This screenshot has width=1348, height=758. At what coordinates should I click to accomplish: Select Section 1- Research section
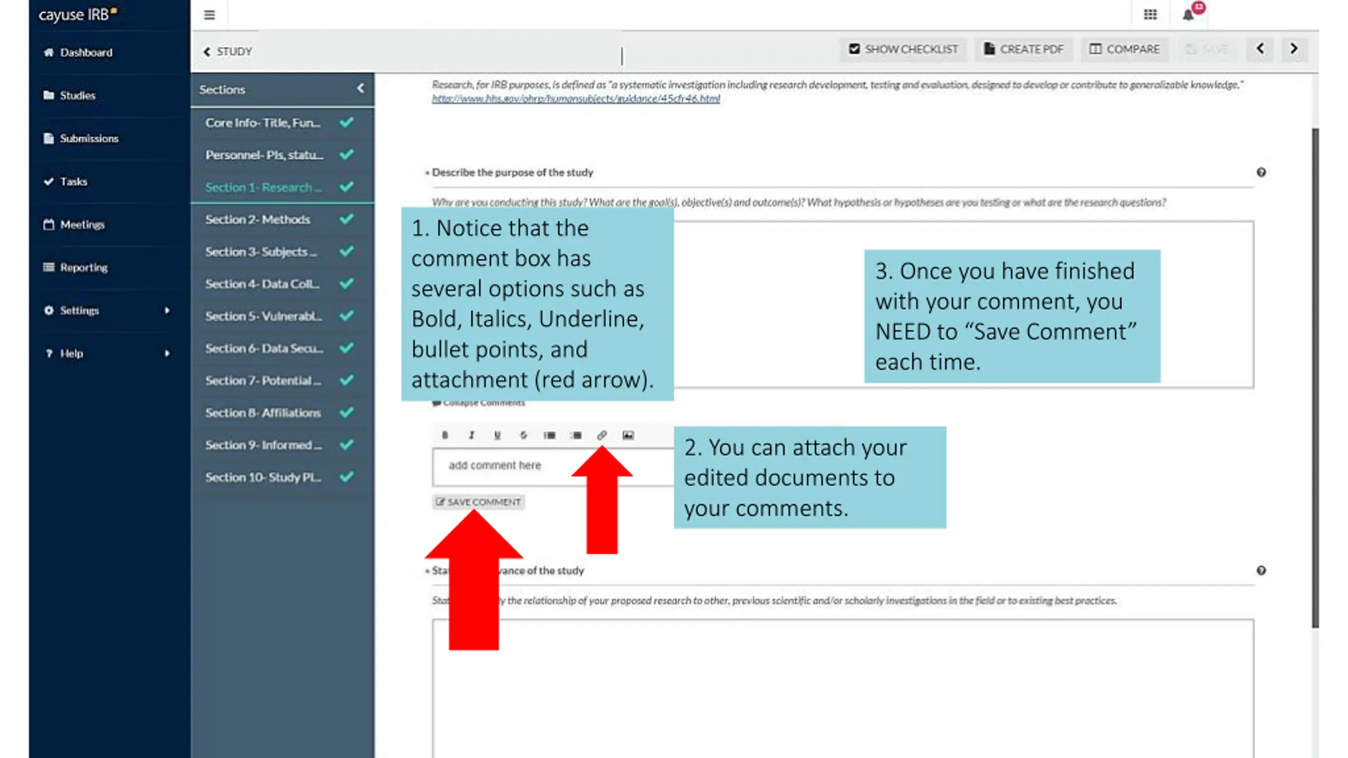[x=282, y=187]
